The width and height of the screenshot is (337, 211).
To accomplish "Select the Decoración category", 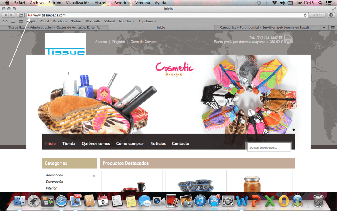I will (54, 182).
